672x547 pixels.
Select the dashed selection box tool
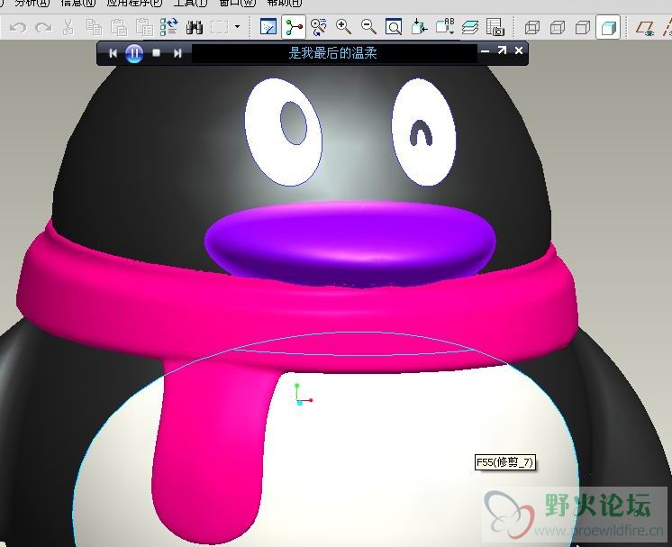220,28
